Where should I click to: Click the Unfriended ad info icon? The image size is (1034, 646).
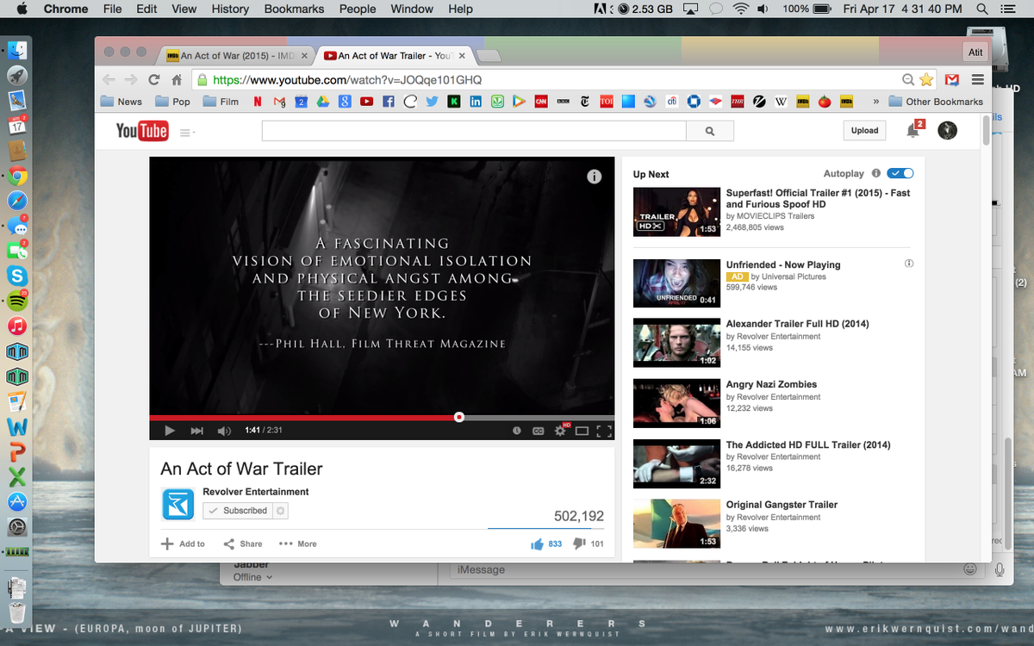pyautogui.click(x=909, y=264)
